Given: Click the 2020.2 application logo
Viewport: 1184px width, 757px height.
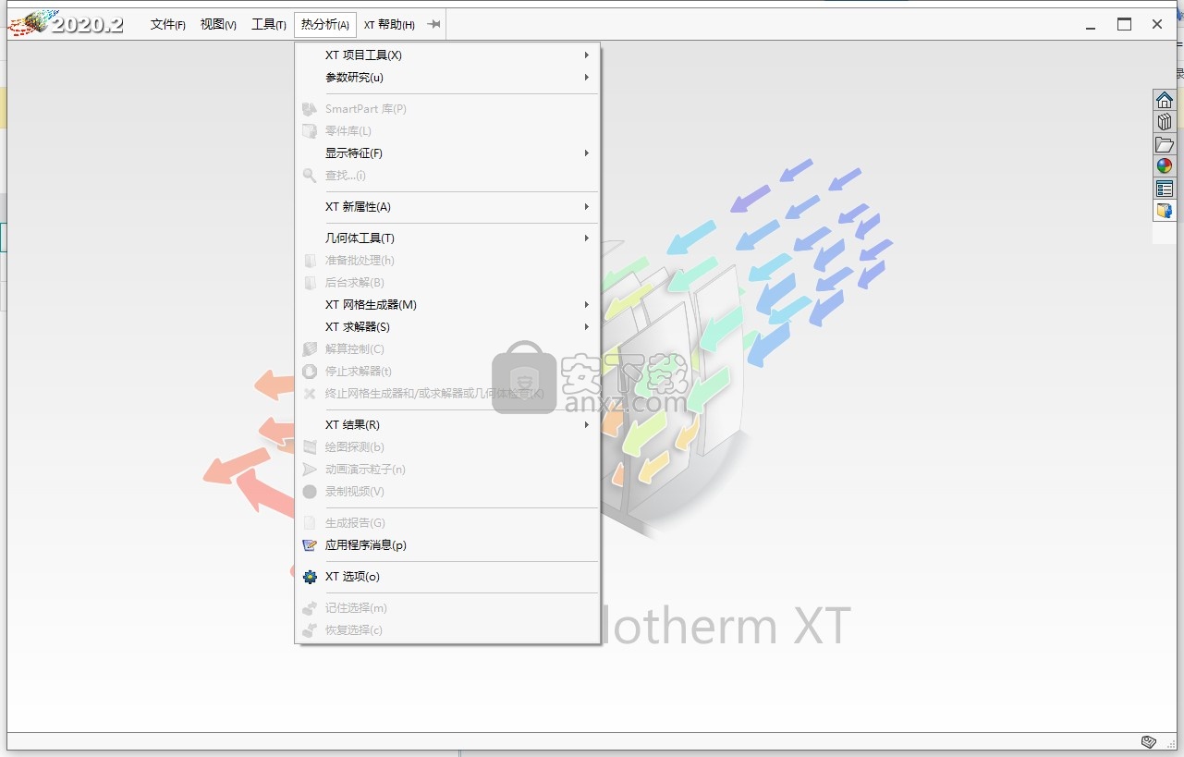Looking at the screenshot, I should [65, 24].
